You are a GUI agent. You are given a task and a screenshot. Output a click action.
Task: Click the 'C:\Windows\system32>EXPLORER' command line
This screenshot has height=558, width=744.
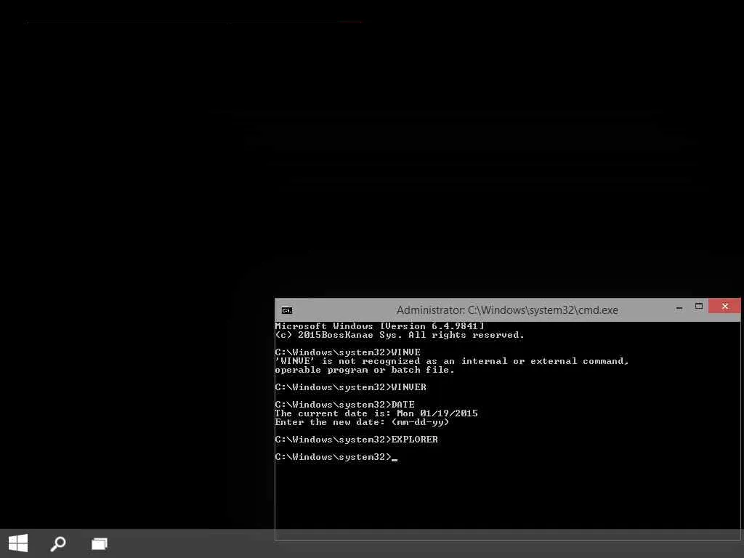pyautogui.click(x=356, y=440)
